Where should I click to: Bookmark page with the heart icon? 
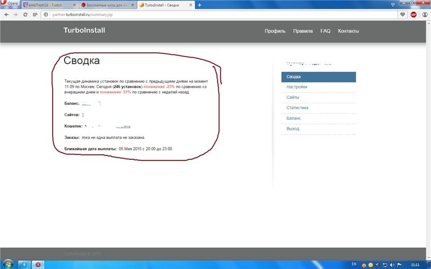click(x=402, y=15)
